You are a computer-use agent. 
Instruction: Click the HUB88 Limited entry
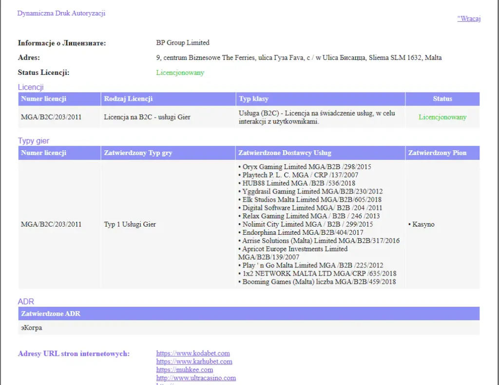coord(297,183)
